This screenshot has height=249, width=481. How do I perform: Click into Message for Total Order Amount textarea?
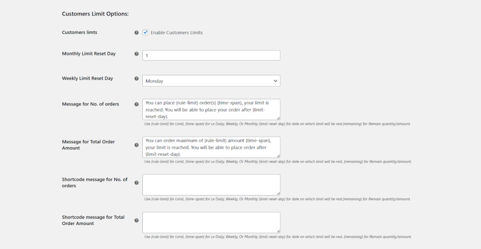[211, 147]
